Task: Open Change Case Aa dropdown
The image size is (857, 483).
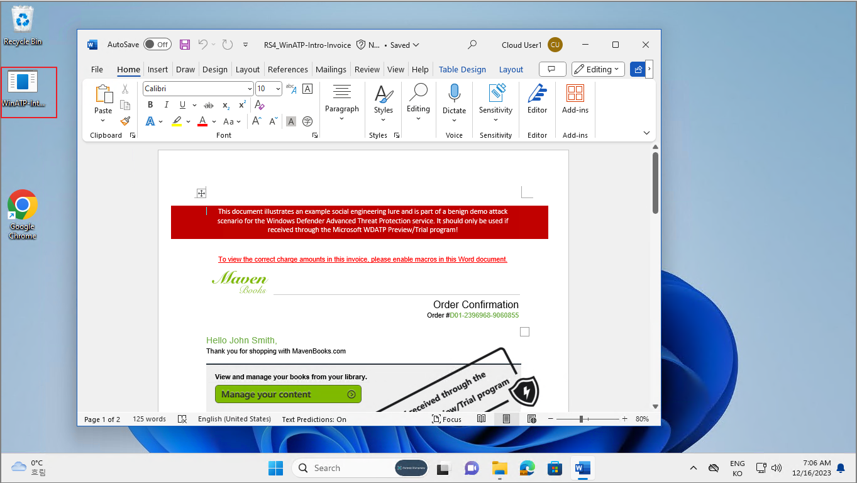Action: 232,121
